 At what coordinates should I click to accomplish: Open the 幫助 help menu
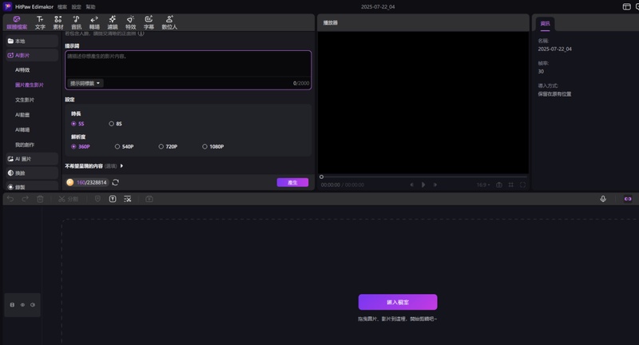[90, 7]
